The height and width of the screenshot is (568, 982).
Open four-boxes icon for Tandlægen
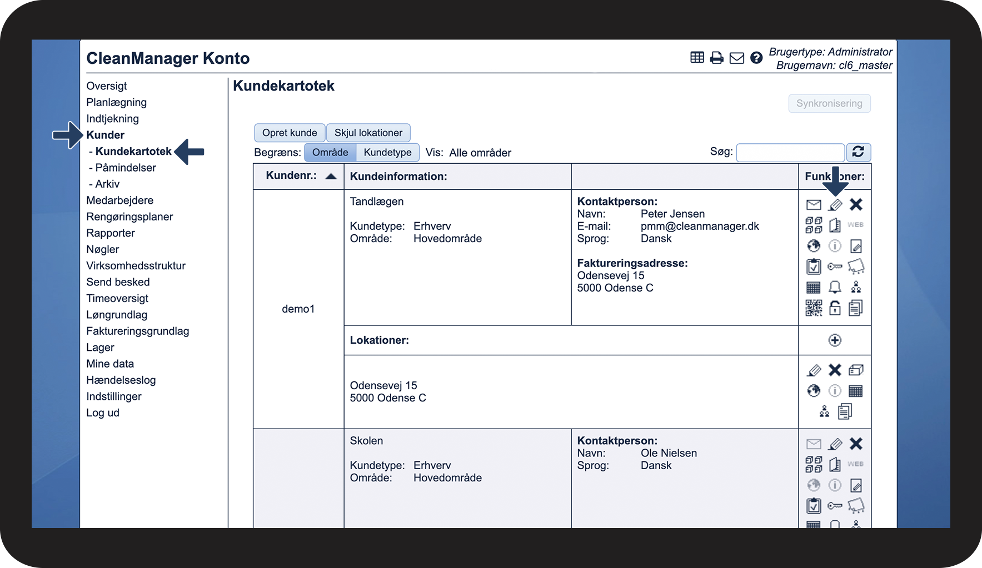[814, 225]
